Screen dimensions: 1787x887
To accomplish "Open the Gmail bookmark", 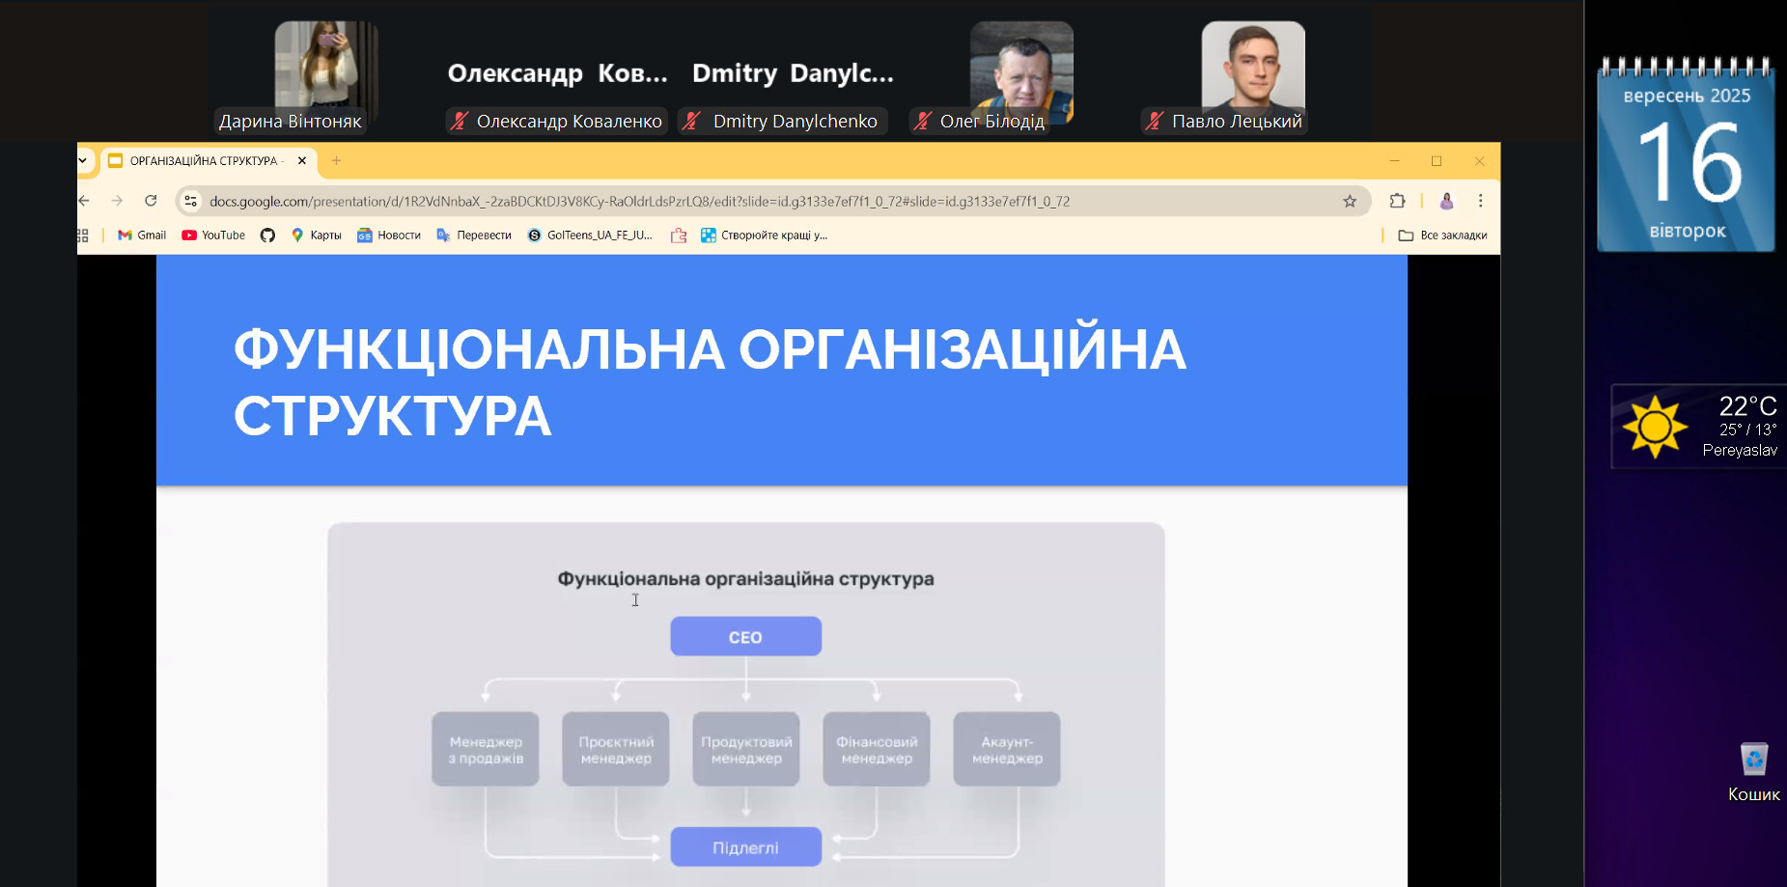I will coord(142,236).
